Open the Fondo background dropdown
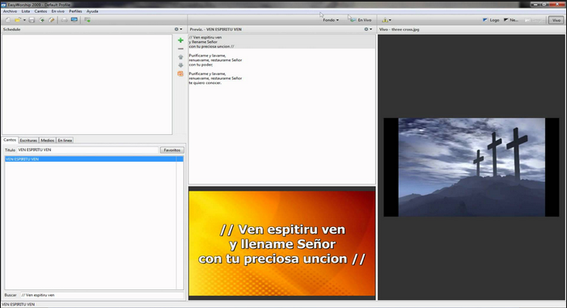 [331, 20]
